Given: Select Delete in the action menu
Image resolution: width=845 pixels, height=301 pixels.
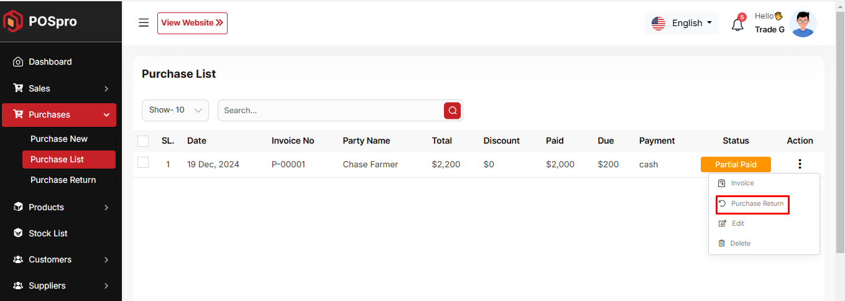Looking at the screenshot, I should 740,243.
